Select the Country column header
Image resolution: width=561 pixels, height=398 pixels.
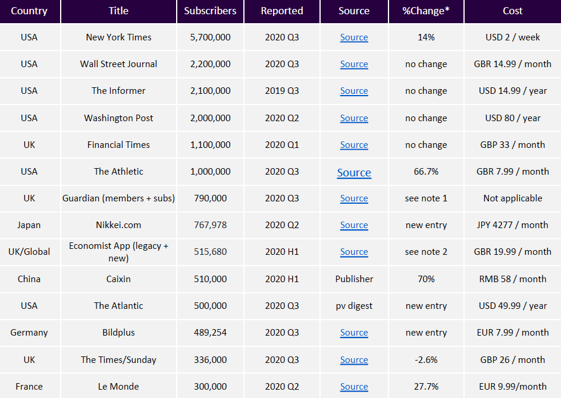click(x=29, y=11)
